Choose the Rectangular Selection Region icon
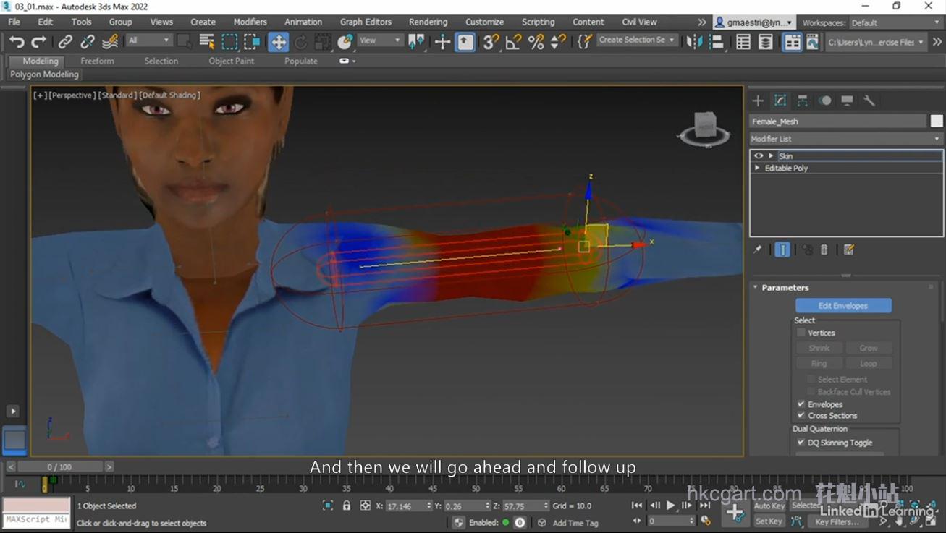The width and height of the screenshot is (946, 533). (229, 42)
